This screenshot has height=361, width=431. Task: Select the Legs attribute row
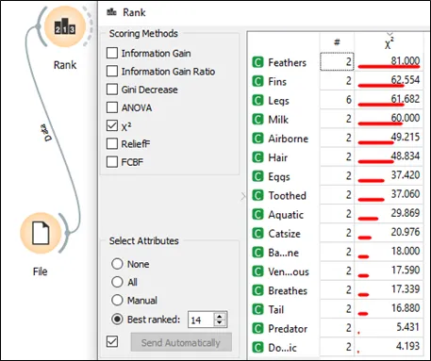336,100
